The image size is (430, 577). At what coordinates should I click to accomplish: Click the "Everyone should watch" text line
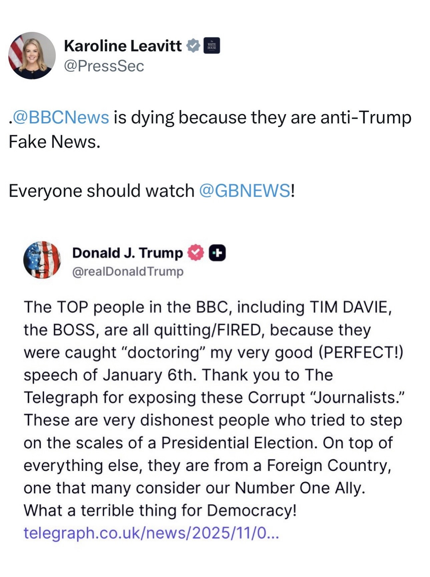point(101,191)
